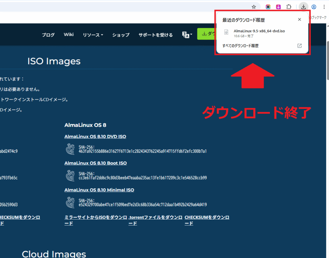
Task: Open the pink download-arrow extension
Action: pos(278,7)
